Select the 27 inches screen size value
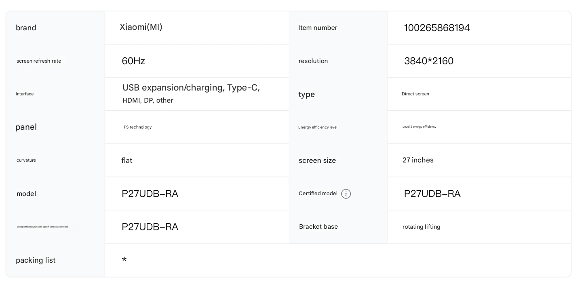582x293 pixels. [418, 160]
